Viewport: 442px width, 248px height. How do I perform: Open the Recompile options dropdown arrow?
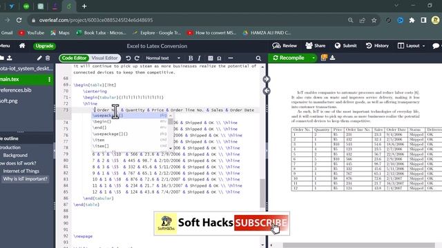coord(313,58)
